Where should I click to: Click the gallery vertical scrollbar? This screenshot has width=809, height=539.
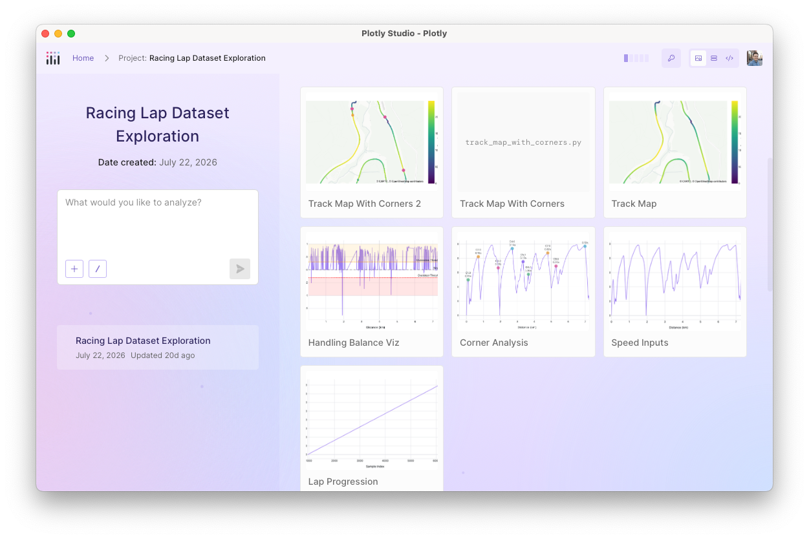[x=770, y=224]
